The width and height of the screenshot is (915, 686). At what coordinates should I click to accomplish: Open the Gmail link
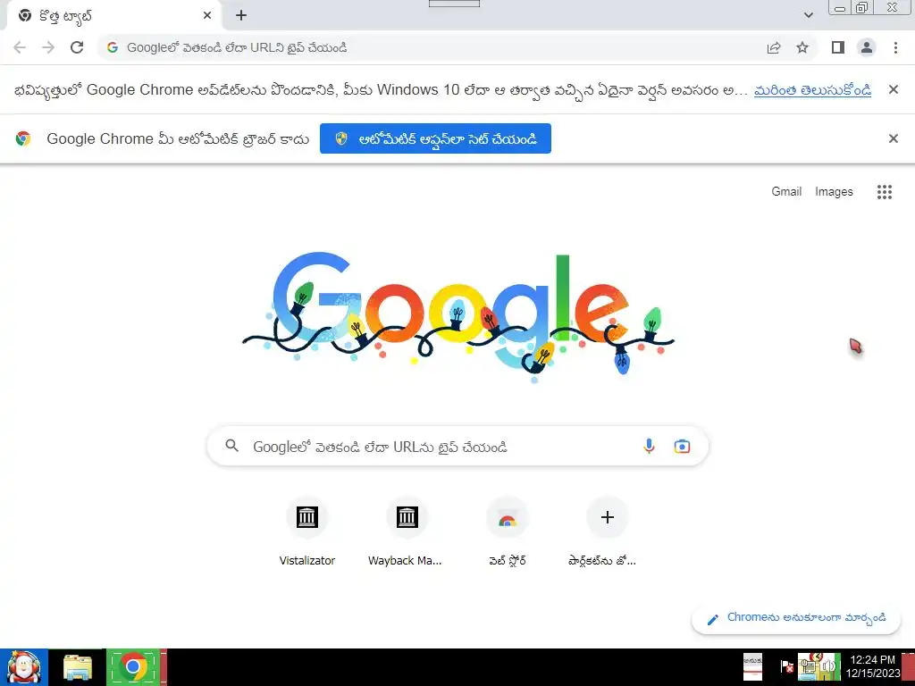(786, 191)
